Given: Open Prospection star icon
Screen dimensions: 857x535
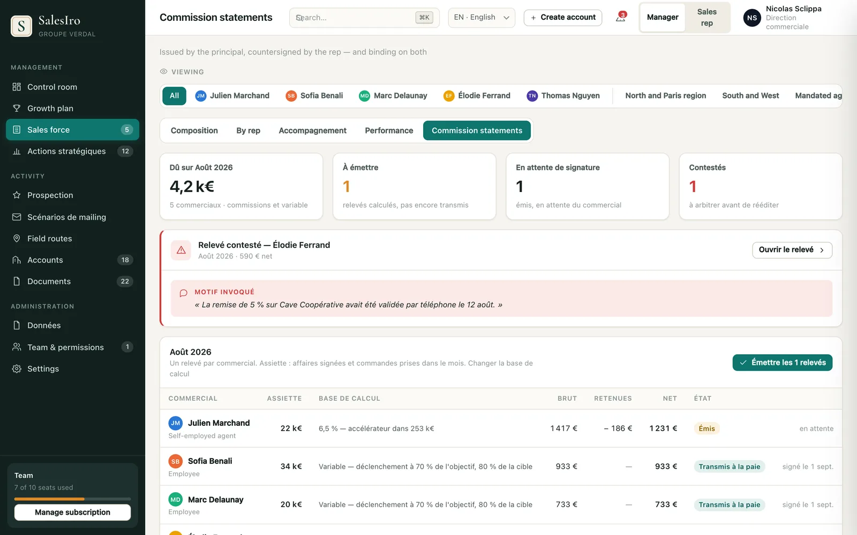Looking at the screenshot, I should (17, 195).
